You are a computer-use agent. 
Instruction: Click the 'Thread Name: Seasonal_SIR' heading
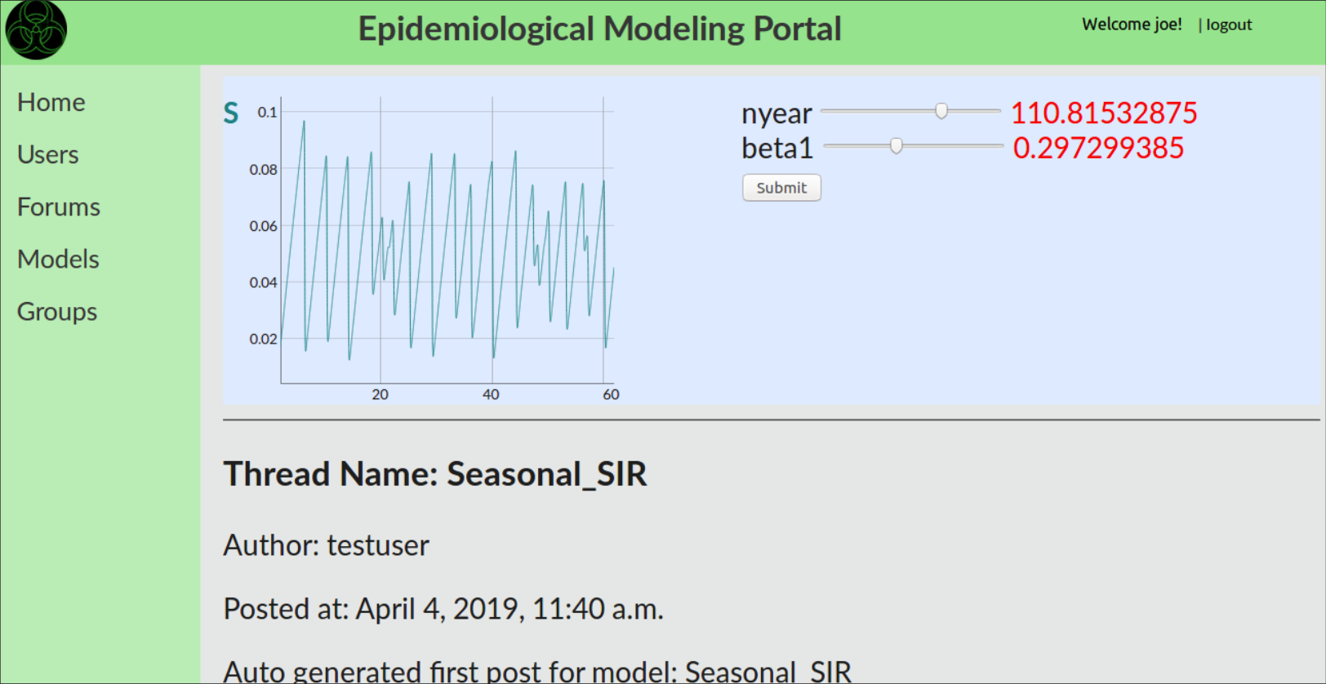coord(435,474)
